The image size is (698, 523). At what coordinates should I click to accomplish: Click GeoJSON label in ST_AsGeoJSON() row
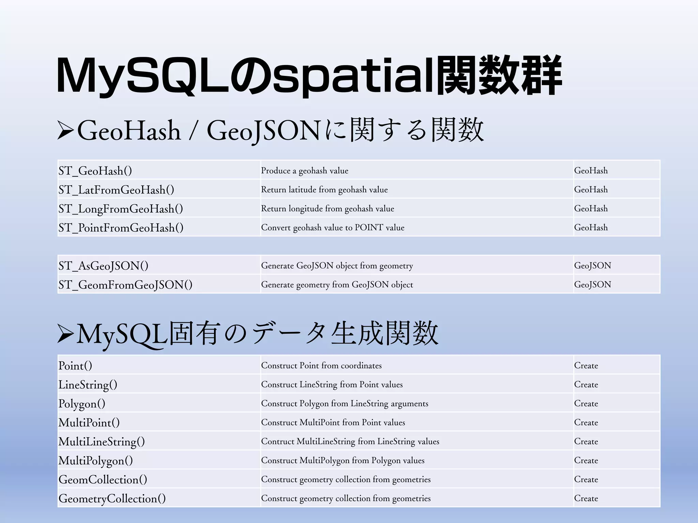593,266
